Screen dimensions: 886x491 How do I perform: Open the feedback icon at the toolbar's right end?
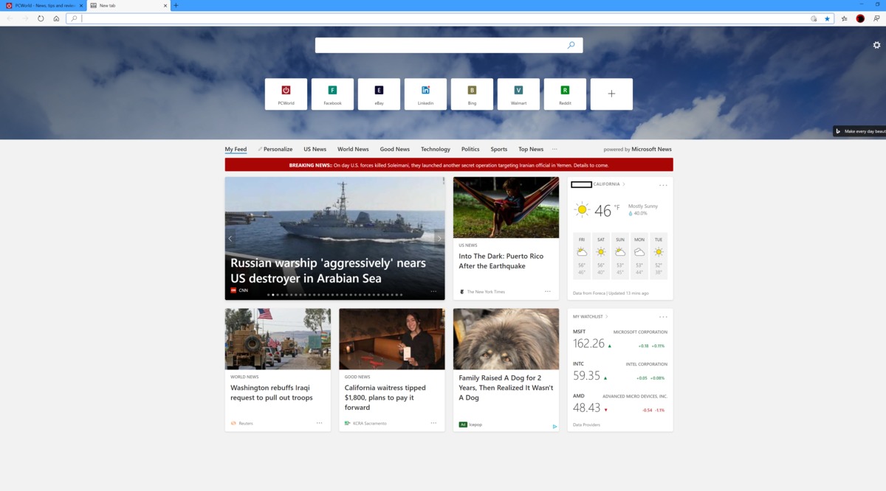click(x=876, y=18)
